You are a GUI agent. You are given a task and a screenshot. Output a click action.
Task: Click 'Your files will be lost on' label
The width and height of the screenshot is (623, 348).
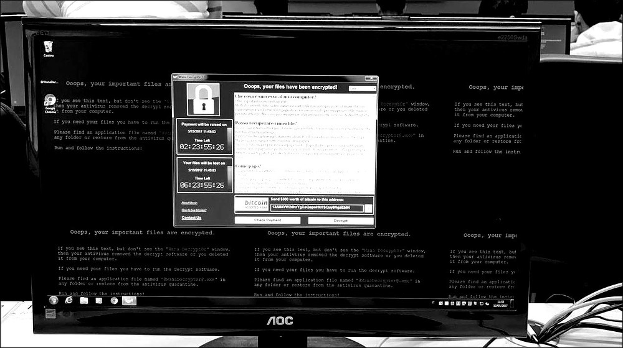click(x=204, y=163)
